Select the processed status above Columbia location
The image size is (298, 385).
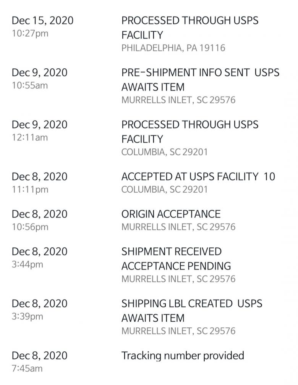coord(189,132)
